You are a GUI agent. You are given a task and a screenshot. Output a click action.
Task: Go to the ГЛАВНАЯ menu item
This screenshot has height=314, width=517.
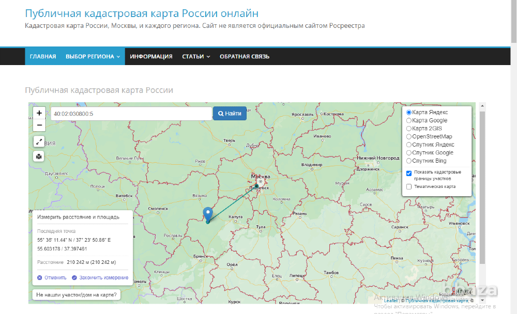(x=42, y=56)
